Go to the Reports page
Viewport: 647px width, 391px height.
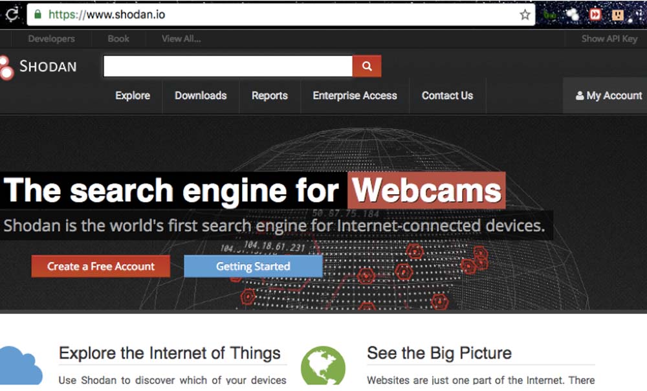pyautogui.click(x=270, y=95)
